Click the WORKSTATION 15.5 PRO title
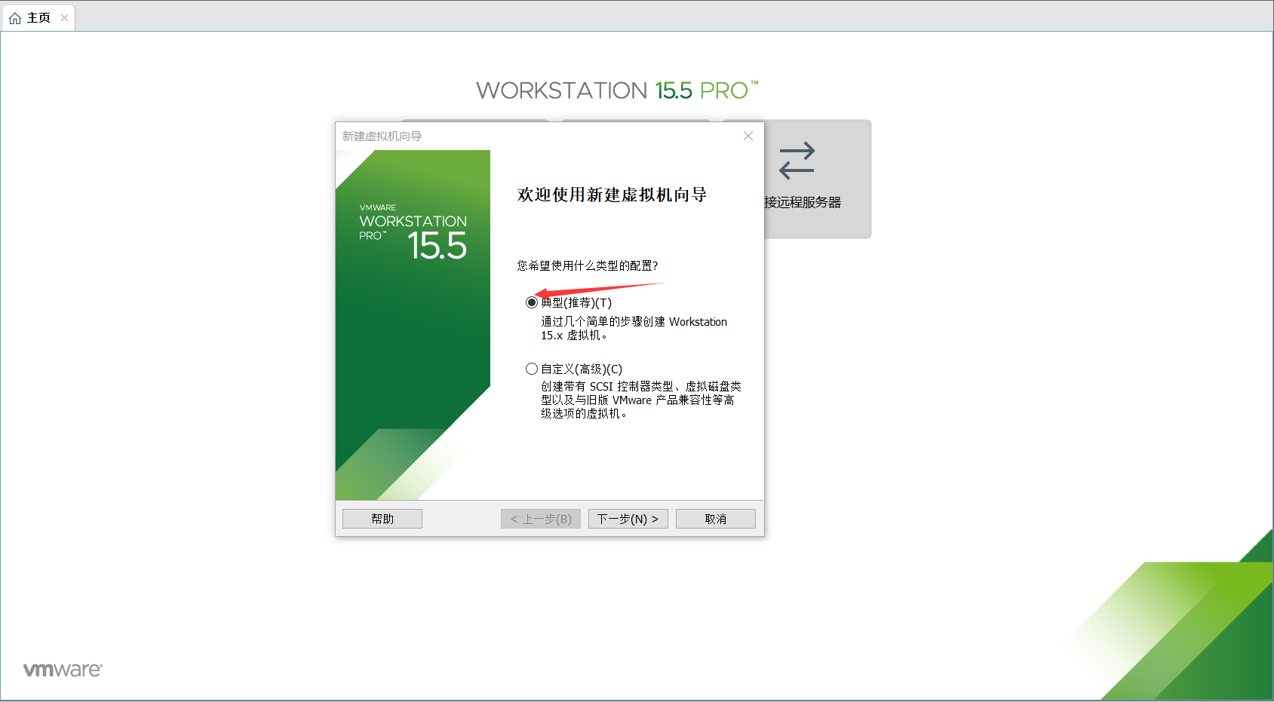The height and width of the screenshot is (702, 1274). [x=617, y=90]
